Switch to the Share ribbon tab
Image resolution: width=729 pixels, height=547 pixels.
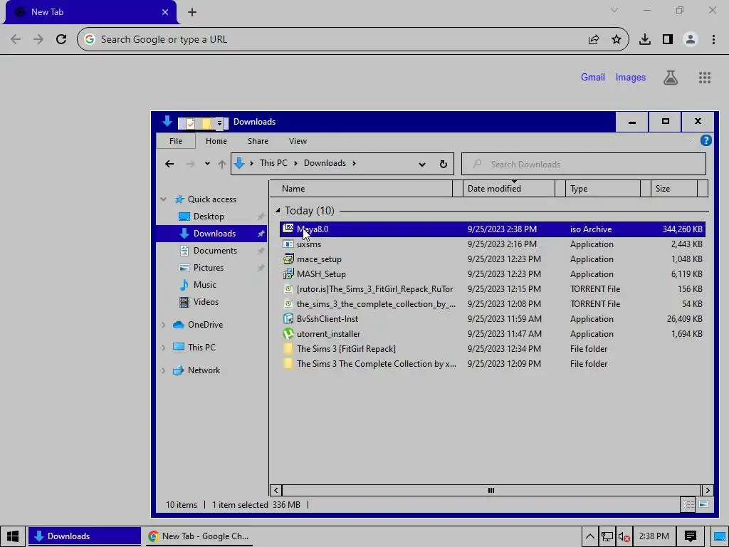[x=258, y=141]
